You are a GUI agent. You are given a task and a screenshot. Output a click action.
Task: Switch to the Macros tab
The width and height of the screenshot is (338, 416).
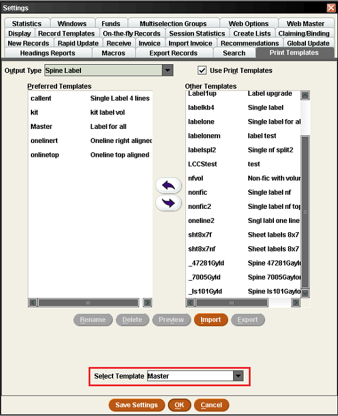point(114,53)
